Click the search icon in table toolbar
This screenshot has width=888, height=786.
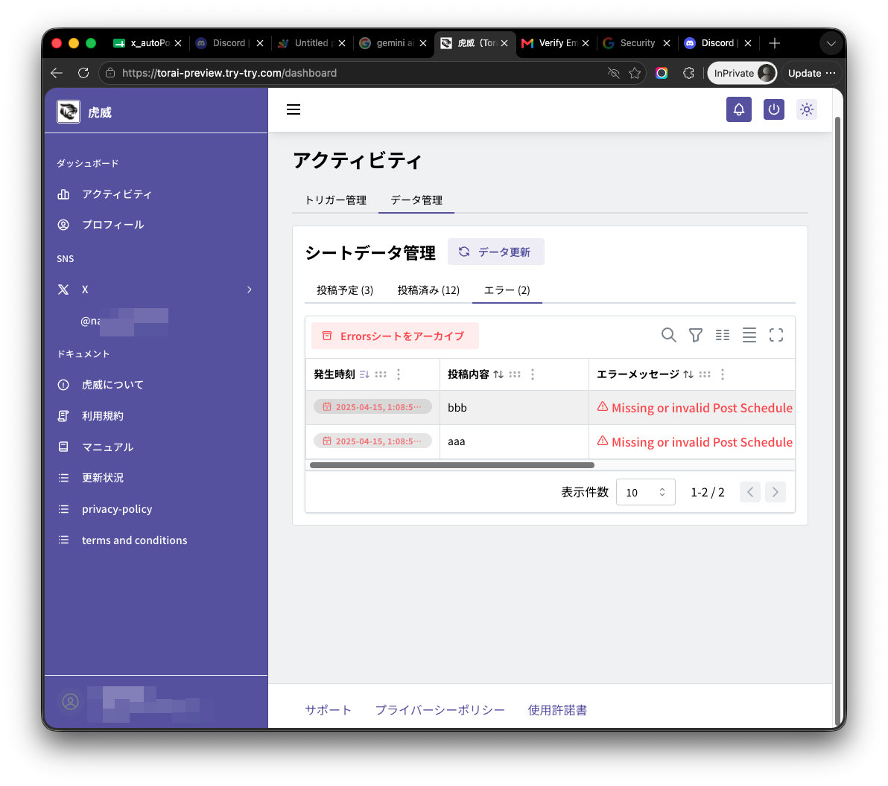click(x=669, y=335)
